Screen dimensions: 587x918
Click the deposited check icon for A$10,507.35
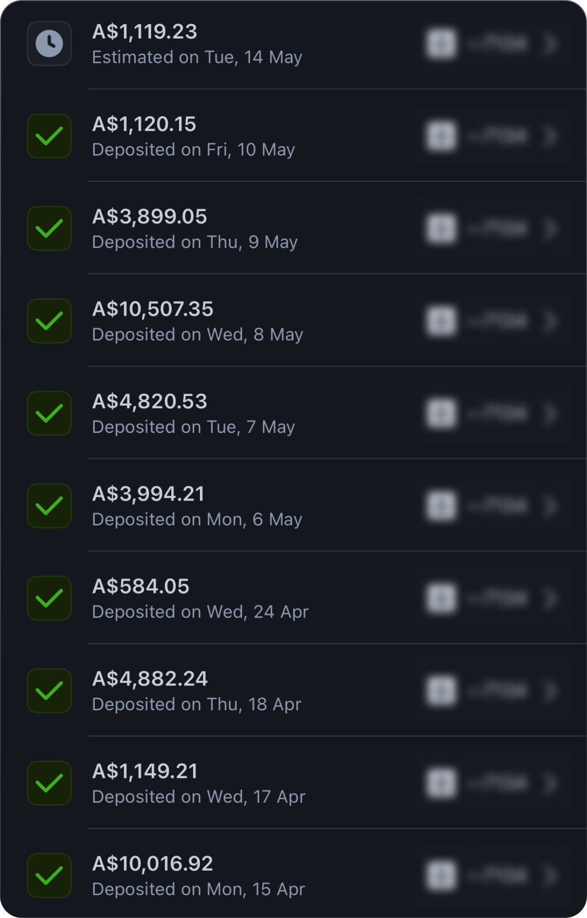click(49, 321)
